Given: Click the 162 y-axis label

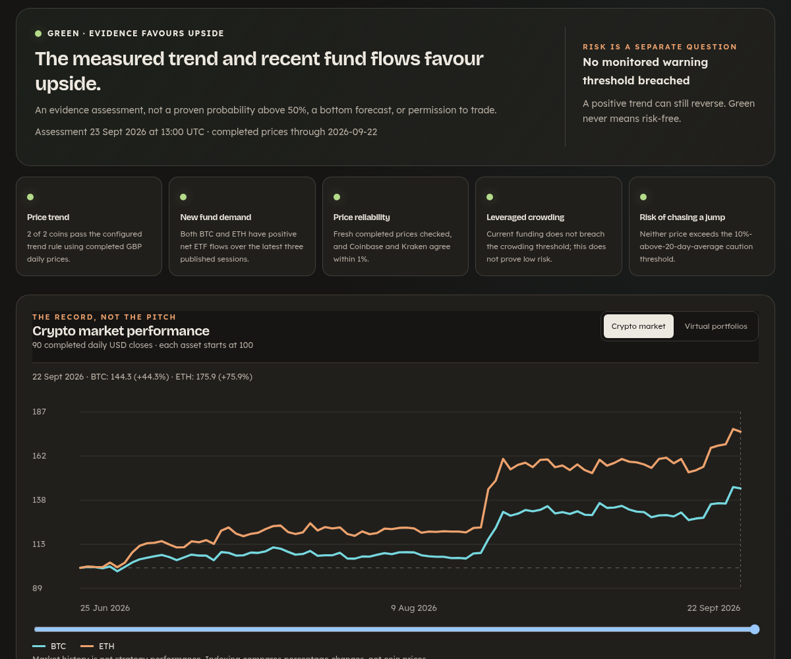Looking at the screenshot, I should (x=39, y=456).
